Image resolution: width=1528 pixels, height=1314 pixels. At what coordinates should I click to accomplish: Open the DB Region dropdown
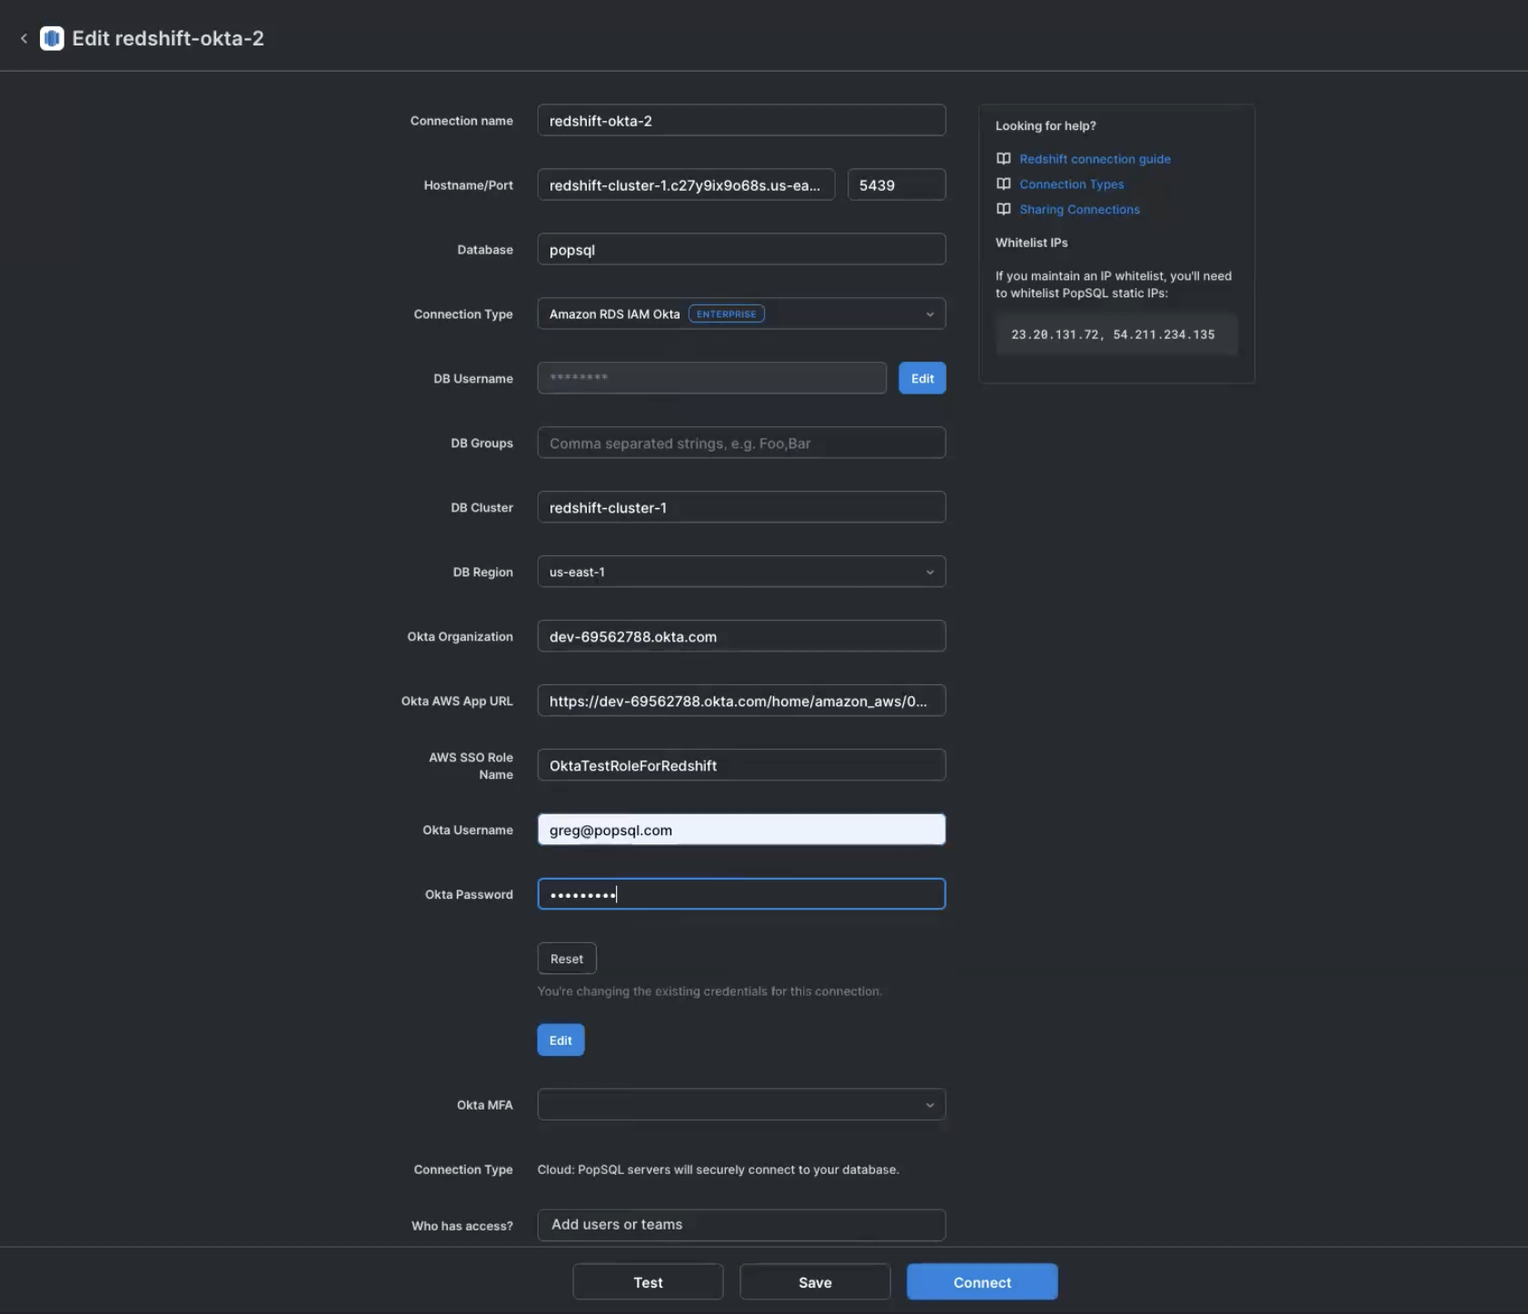pos(741,572)
